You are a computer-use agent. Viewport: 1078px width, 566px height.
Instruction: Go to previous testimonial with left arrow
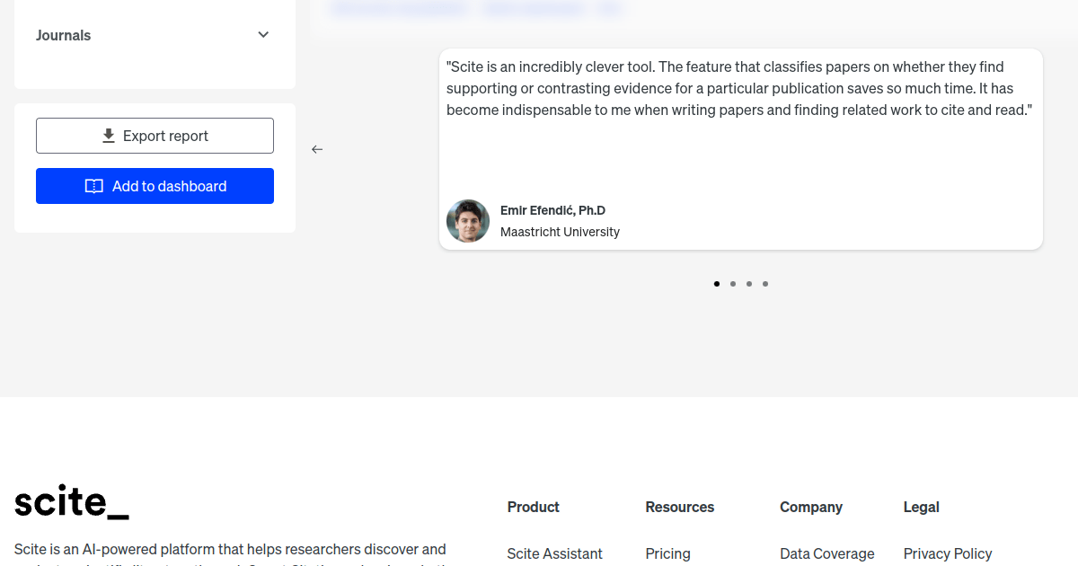[x=317, y=149]
